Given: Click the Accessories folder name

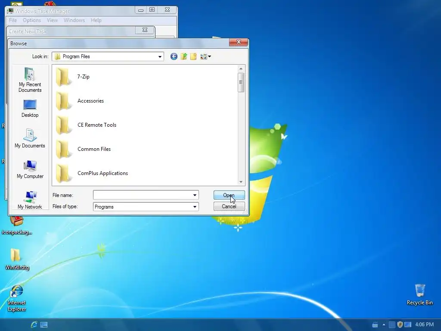Looking at the screenshot, I should point(90,101).
